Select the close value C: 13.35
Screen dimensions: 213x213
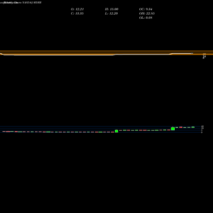(x=77, y=14)
